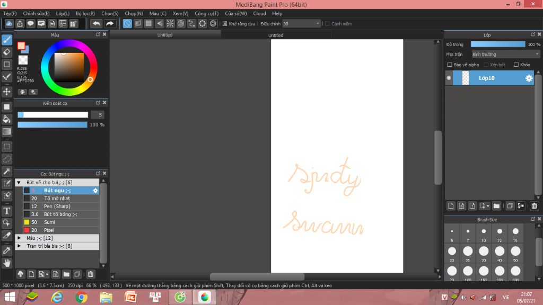Screen dimensions: 543x305
Task: Toggle the Khử răng cưa checkbox
Action: coord(225,24)
